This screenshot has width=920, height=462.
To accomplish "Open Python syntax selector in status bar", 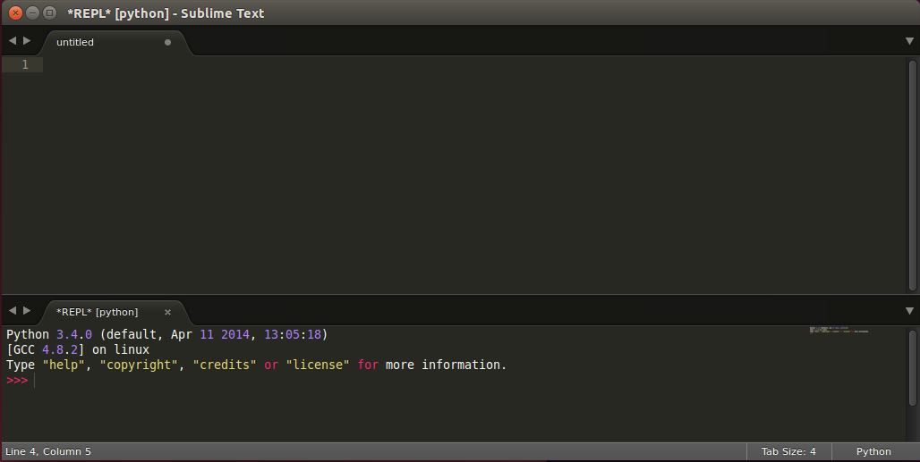I will [873, 451].
